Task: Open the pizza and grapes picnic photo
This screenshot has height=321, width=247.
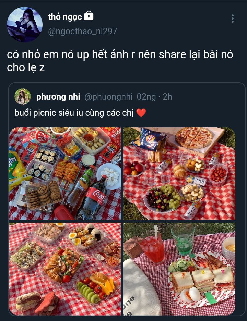Action: tap(179, 174)
